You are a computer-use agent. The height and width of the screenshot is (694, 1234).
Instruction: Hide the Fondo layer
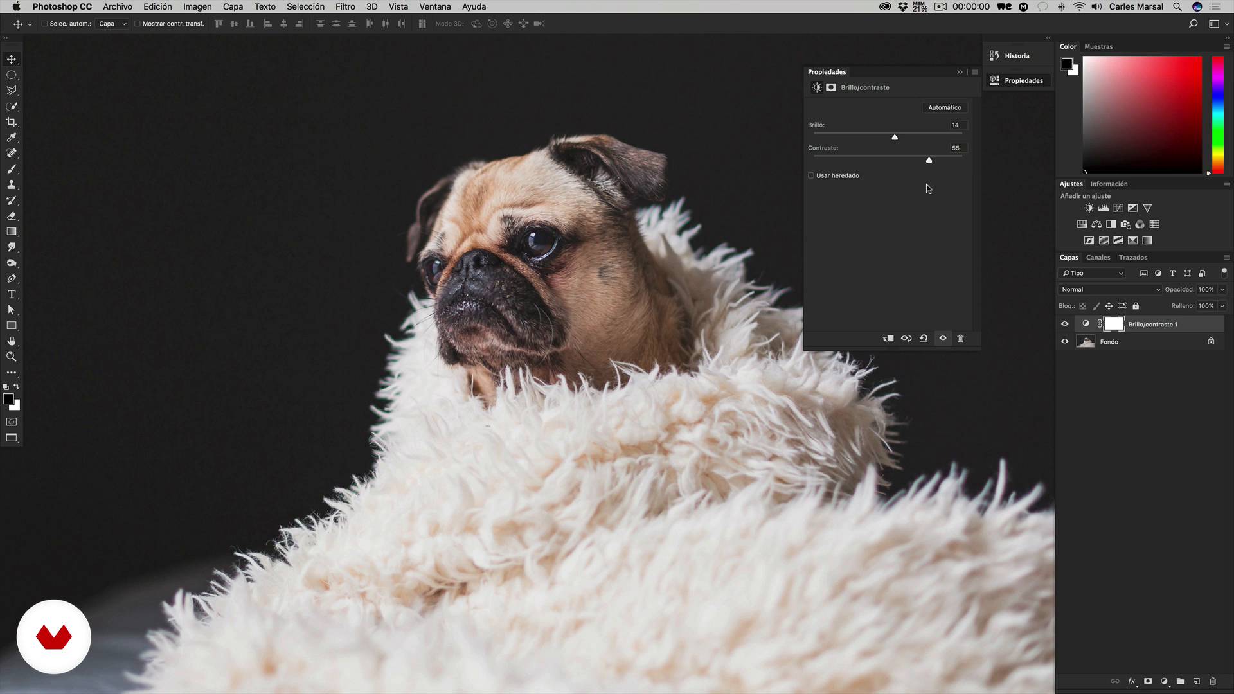(1065, 342)
